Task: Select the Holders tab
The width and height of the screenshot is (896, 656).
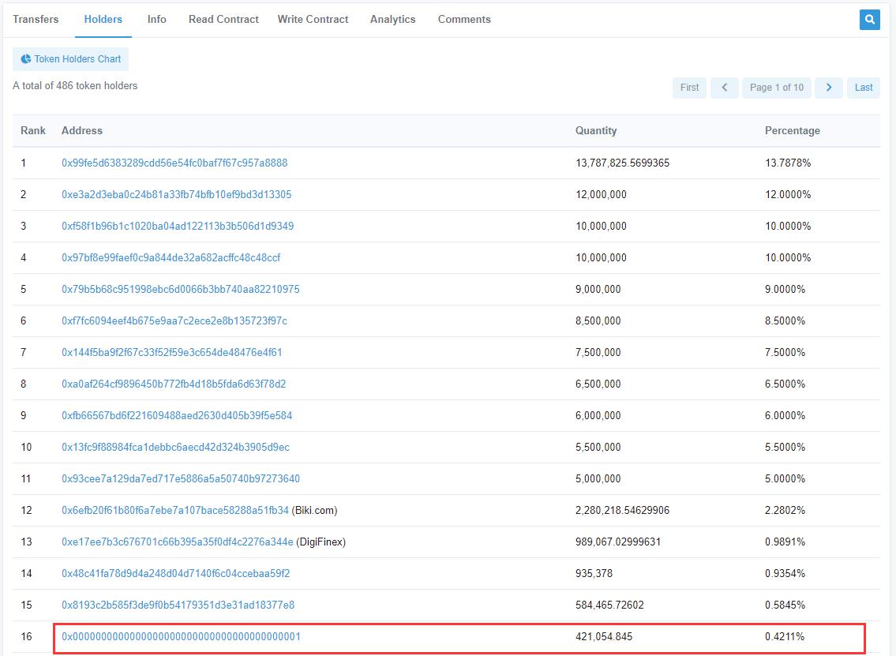Action: pos(103,20)
